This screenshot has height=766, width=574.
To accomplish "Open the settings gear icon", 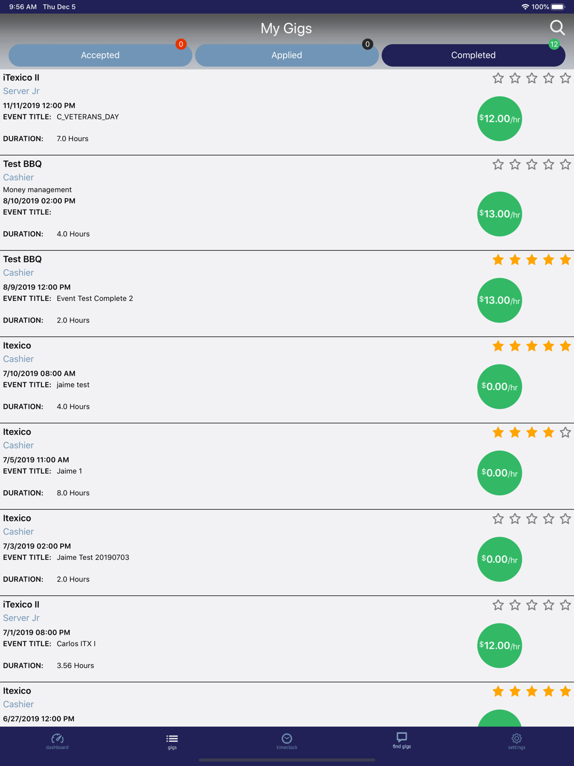I will [x=517, y=741].
